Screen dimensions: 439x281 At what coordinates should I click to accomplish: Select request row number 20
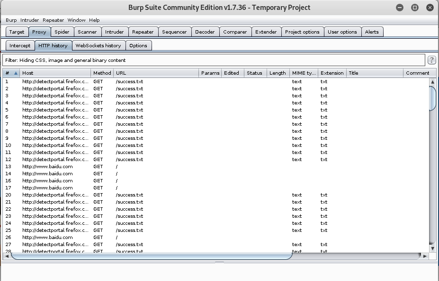[216, 195]
